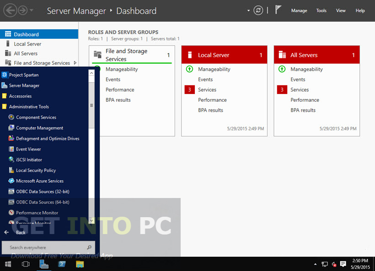This screenshot has width=375, height=271.
Task: Click the Refresh icon in header
Action: 258,10
